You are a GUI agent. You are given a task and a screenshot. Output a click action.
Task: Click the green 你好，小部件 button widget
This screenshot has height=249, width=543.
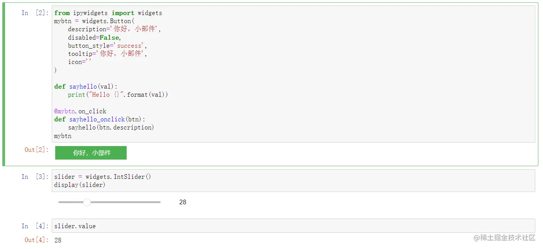[90, 153]
